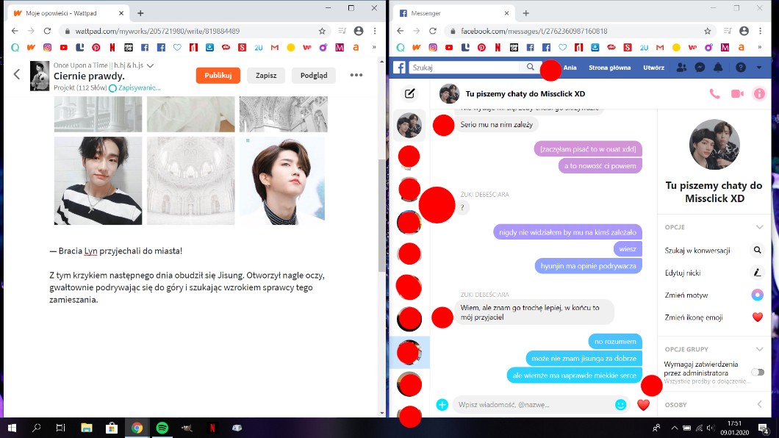Compose a new message with the pencil icon

pos(410,93)
